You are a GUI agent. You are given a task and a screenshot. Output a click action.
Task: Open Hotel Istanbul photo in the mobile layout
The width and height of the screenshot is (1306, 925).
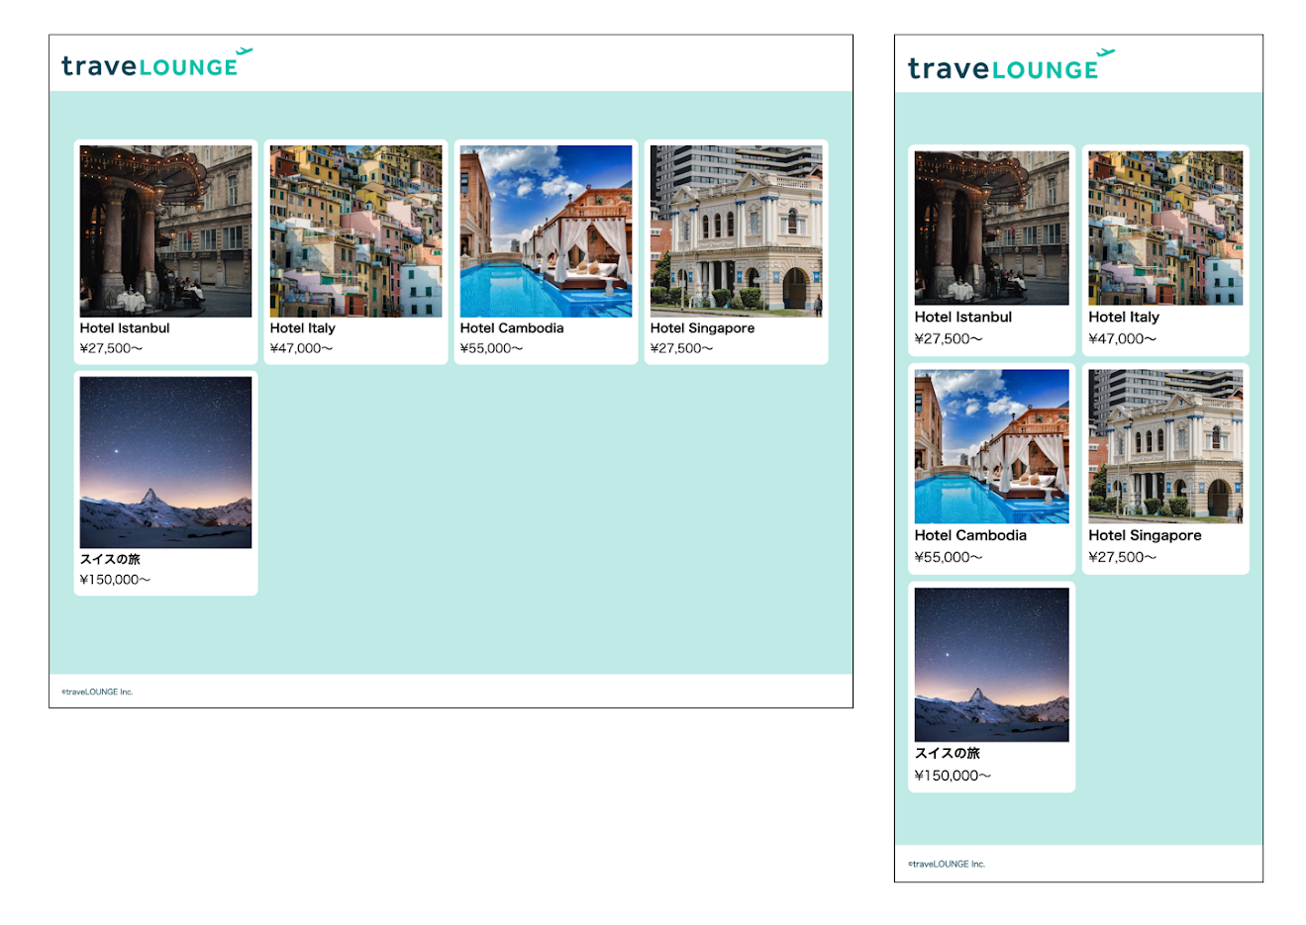[x=991, y=228]
